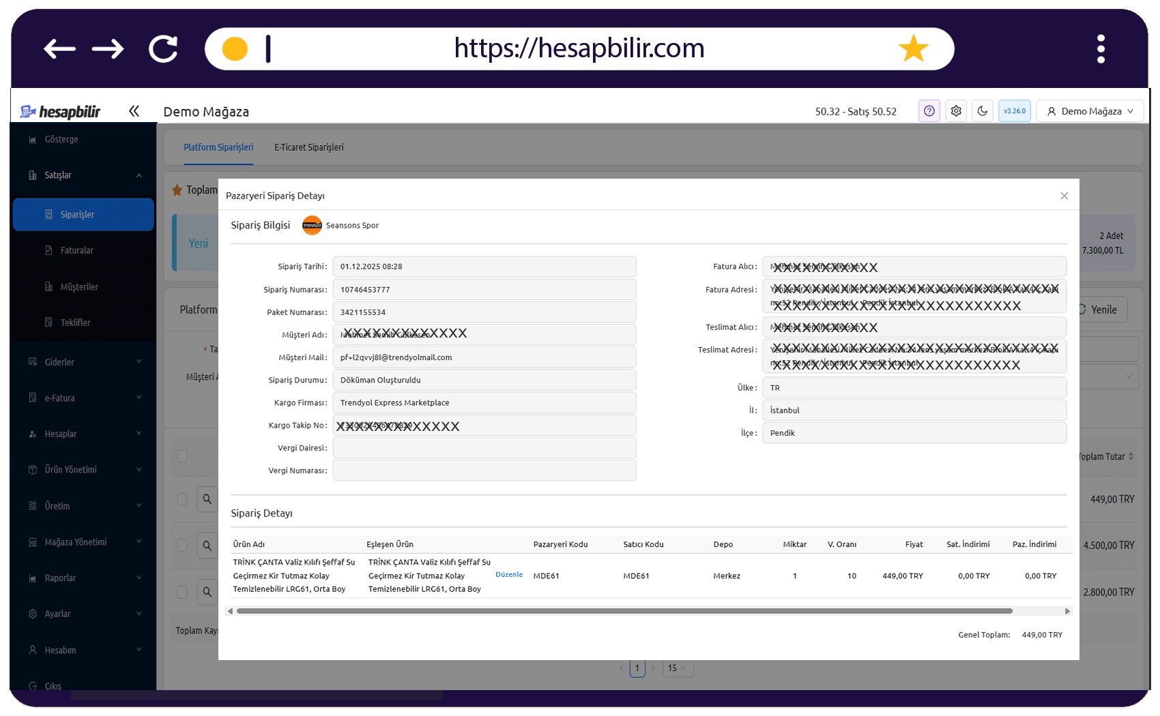Screen dimensions: 1160x716
Task: Tick checkbox of 449,00 TRY row
Action: click(x=182, y=499)
